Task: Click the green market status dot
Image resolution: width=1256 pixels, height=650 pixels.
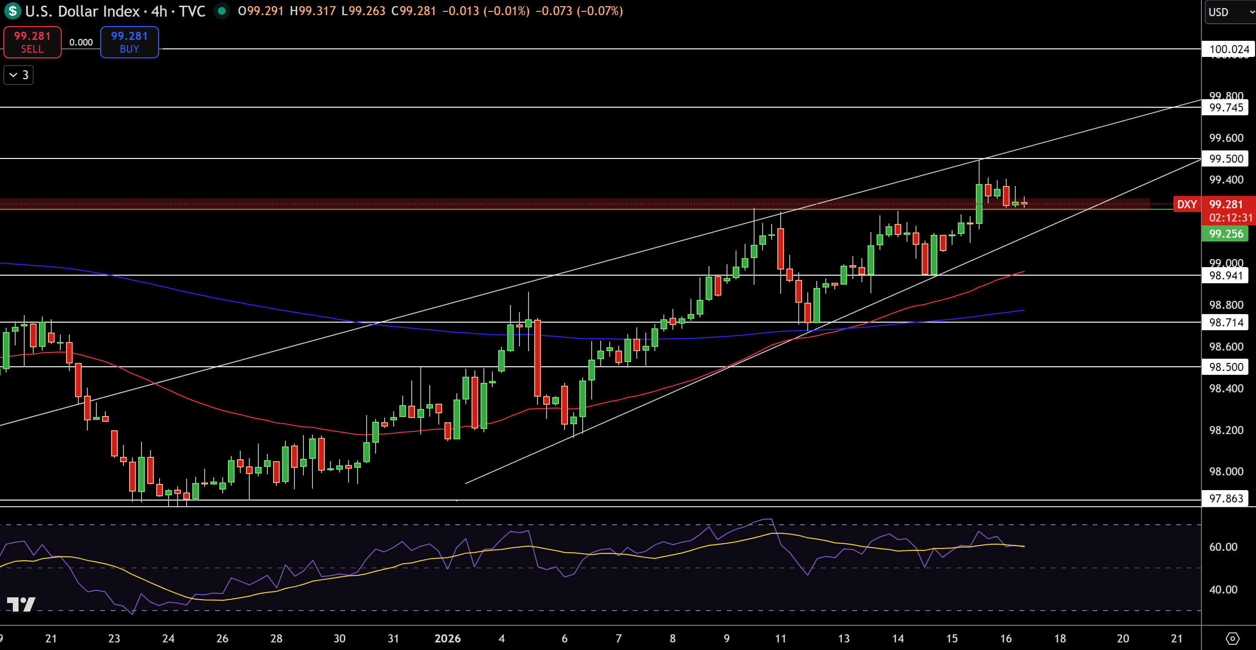Action: click(x=222, y=11)
